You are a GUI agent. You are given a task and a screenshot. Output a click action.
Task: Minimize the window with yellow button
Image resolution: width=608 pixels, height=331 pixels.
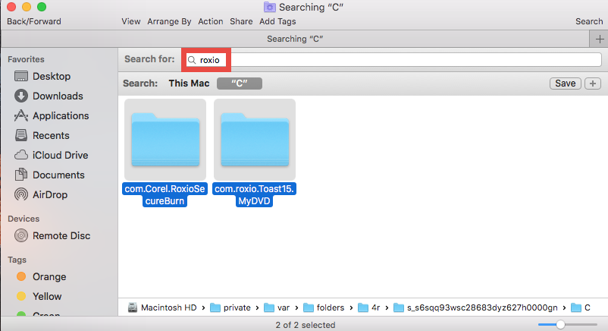pos(27,7)
